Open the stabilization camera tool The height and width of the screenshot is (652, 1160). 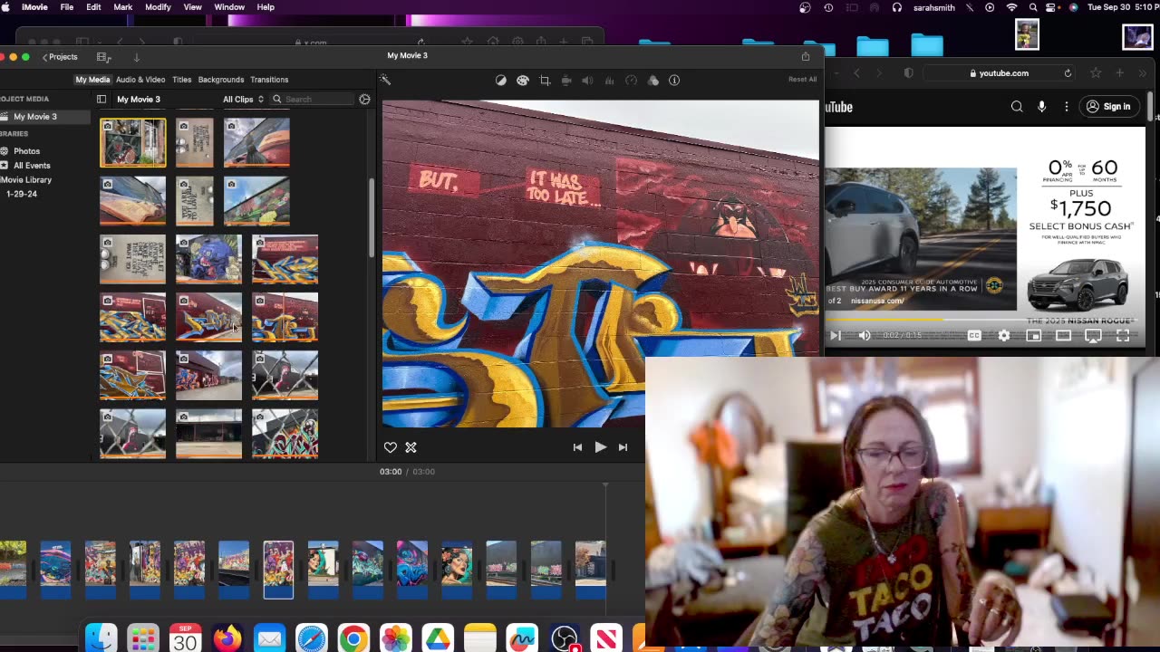(566, 80)
